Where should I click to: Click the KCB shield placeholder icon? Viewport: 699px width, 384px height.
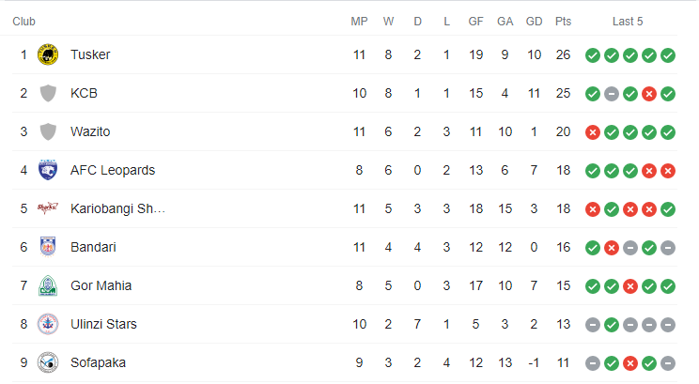tap(48, 94)
